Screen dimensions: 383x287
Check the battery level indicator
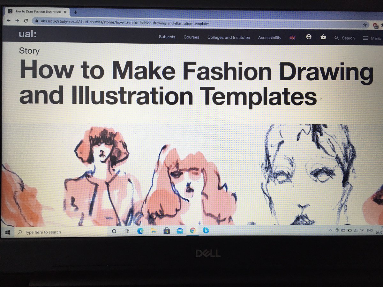349,230
